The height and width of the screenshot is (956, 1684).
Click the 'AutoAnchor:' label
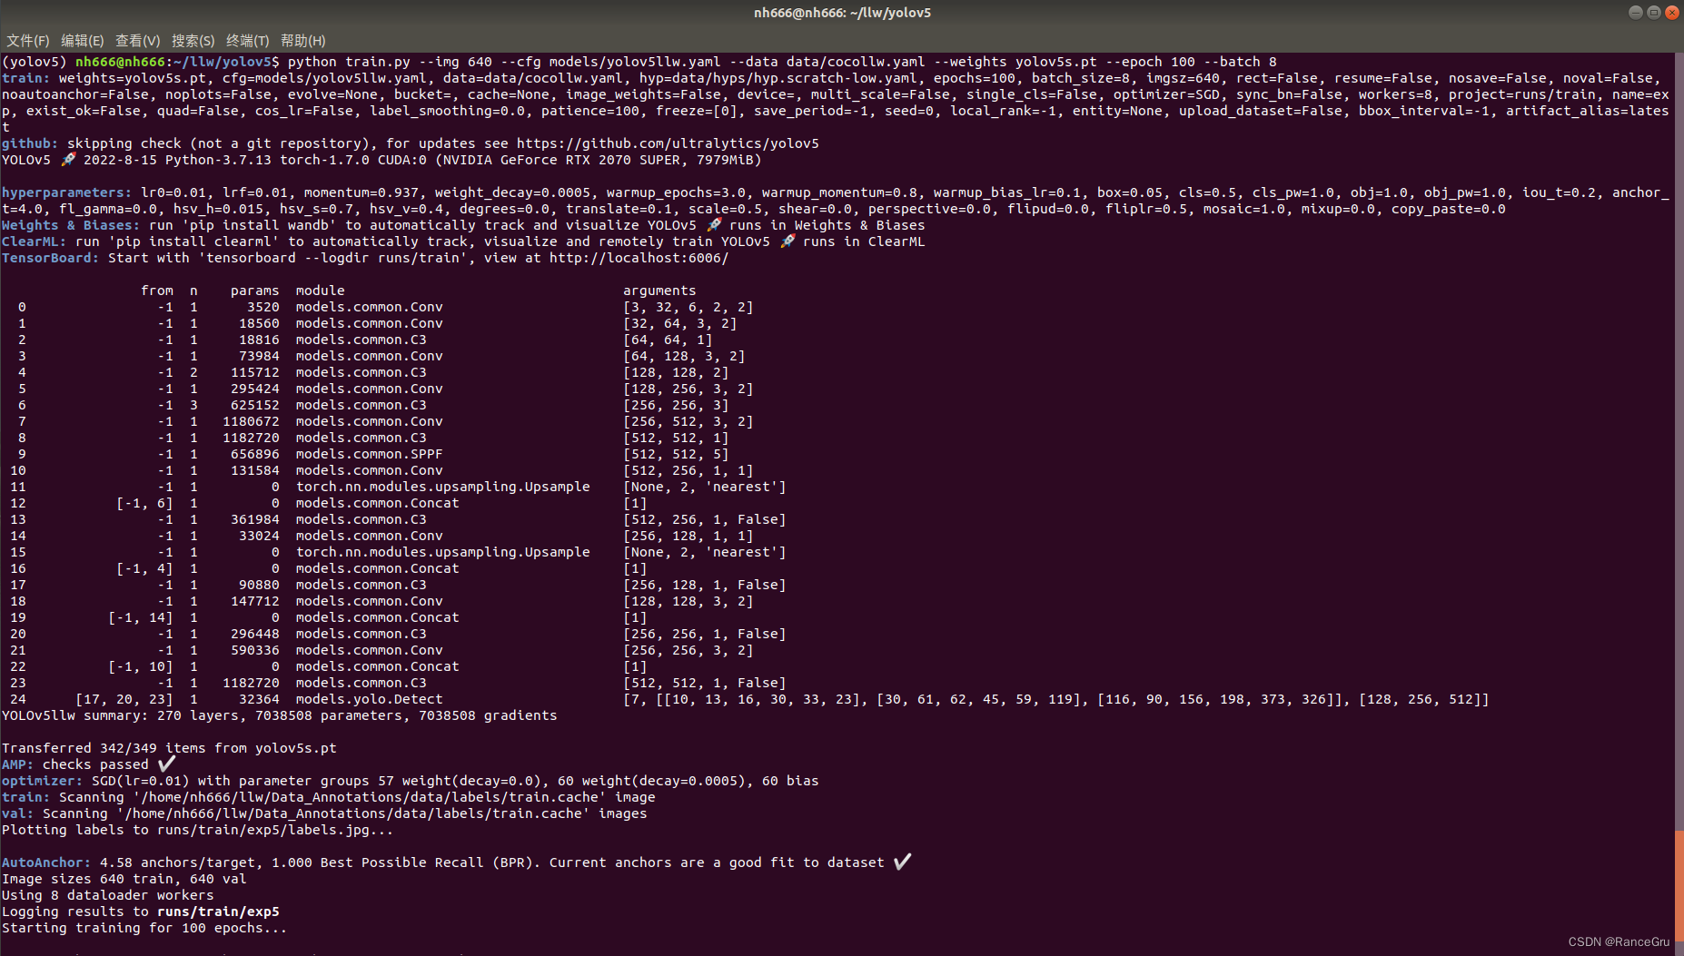46,862
